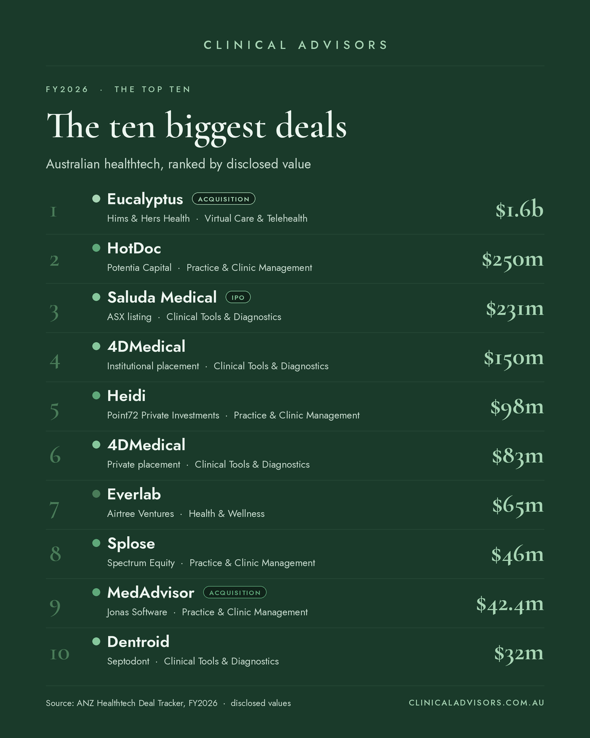Click the rank number 4 for 4DMedical
The height and width of the screenshot is (738, 590).
[55, 361]
